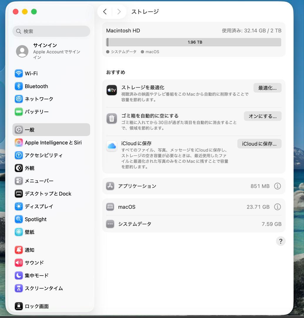Click the back navigation arrow
The image size is (304, 318).
[x=105, y=11]
